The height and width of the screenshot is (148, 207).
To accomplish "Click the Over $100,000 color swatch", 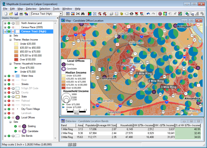I will click(x=16, y=59).
